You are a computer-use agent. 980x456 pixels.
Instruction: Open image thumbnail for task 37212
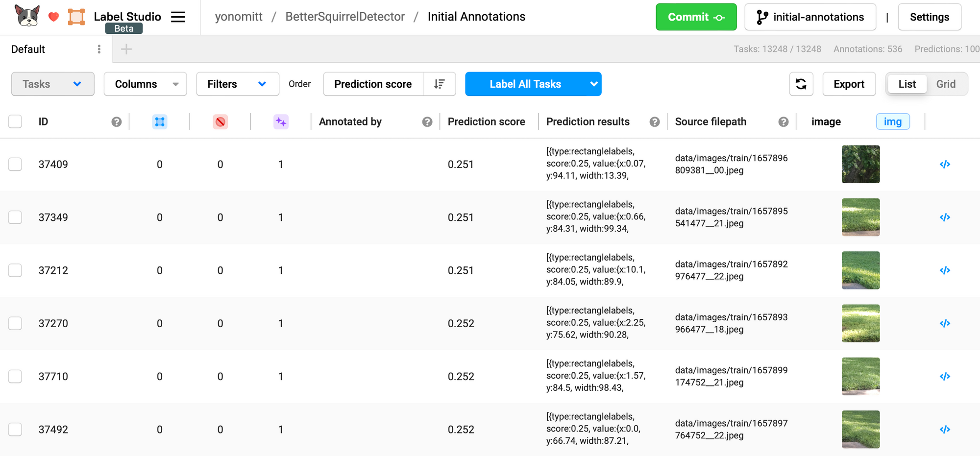[860, 270]
